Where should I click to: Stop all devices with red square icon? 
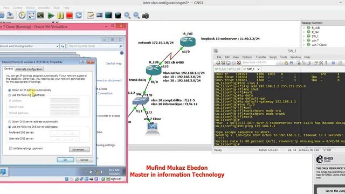[x=70, y=16]
